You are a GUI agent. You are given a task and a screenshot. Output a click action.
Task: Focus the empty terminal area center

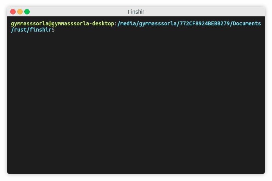coord(136,103)
